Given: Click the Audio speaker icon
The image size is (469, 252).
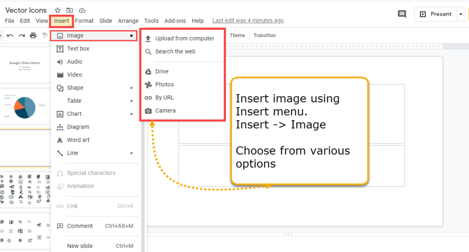Looking at the screenshot, I should point(60,62).
